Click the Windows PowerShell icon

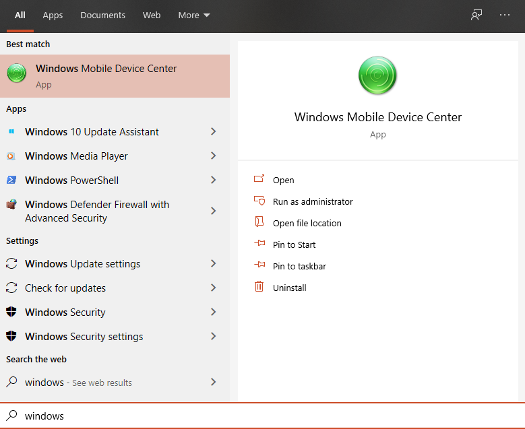[11, 180]
